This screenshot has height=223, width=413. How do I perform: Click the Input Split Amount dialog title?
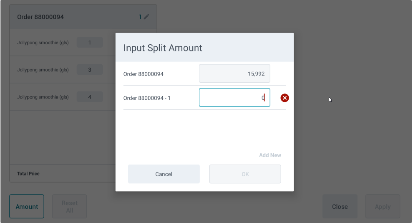click(x=163, y=48)
